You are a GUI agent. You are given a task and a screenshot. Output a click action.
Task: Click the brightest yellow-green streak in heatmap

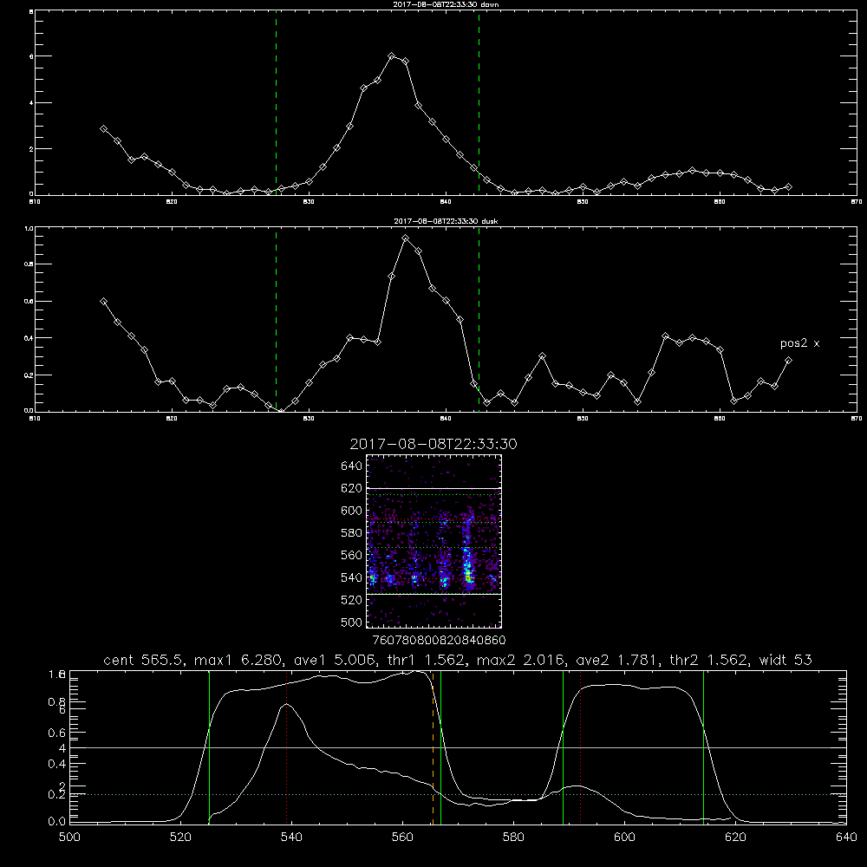[x=468, y=570]
